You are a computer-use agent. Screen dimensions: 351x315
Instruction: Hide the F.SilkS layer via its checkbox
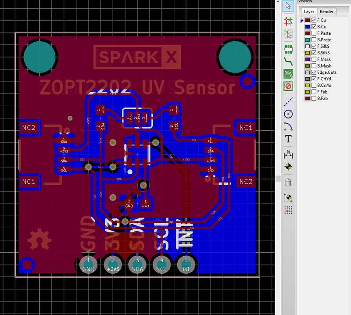coord(314,46)
